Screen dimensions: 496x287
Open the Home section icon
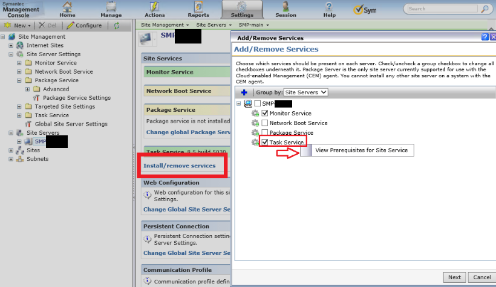67,7
